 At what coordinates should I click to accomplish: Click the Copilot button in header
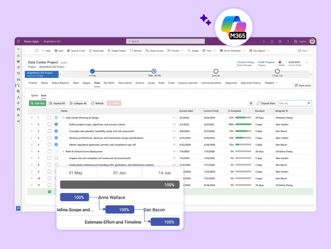click(300, 41)
